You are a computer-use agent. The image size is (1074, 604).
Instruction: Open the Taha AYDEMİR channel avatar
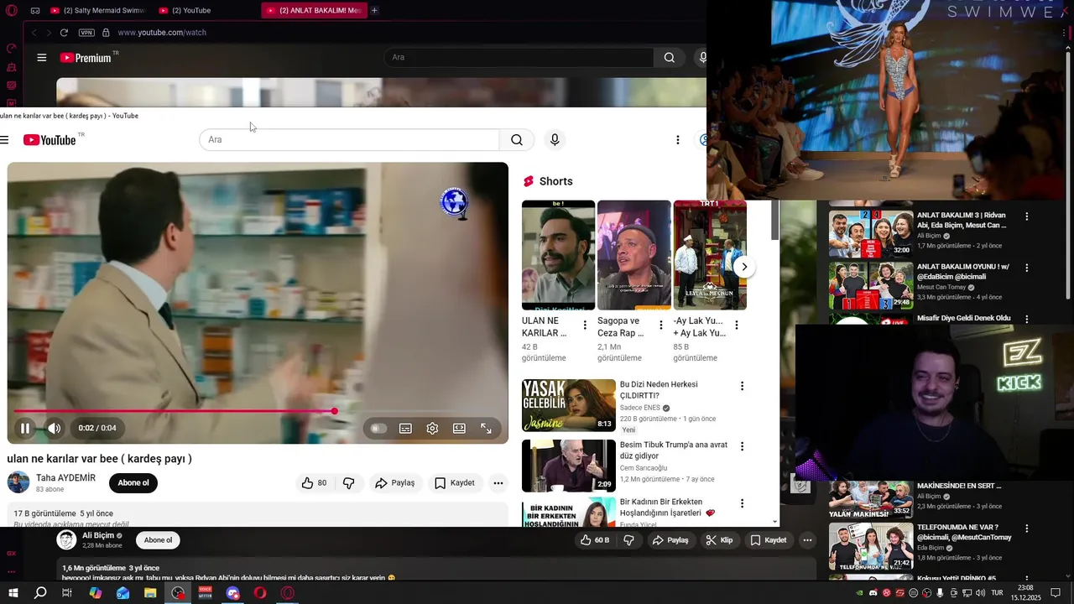18,482
